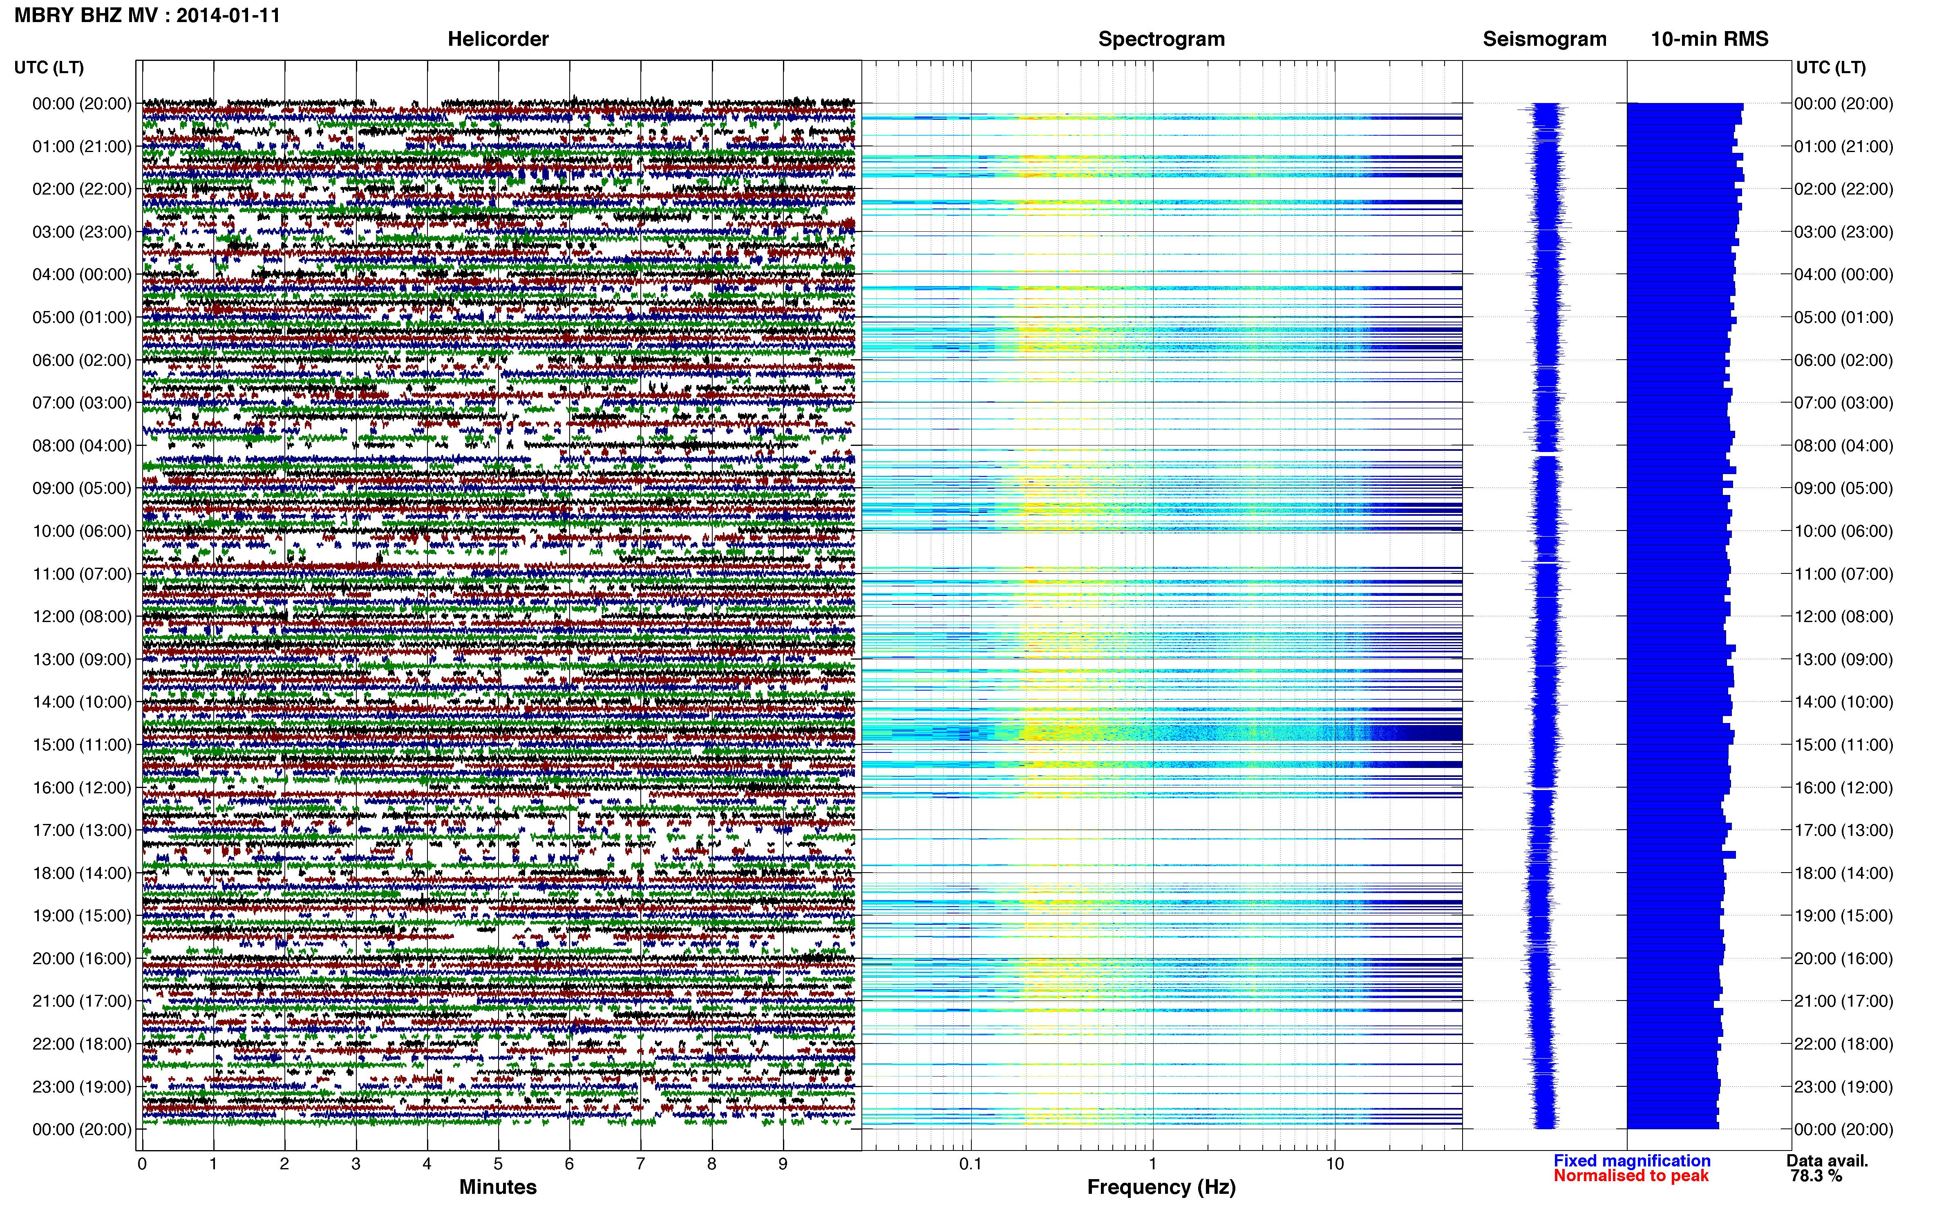Click the blue 'Fixed magnification' legend text
Viewport: 1937px width, 1211px height.
click(x=1632, y=1161)
